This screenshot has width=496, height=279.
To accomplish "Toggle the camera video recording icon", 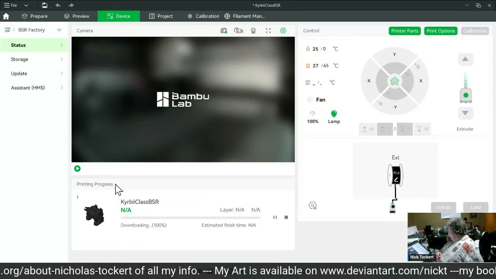I will (253, 31).
